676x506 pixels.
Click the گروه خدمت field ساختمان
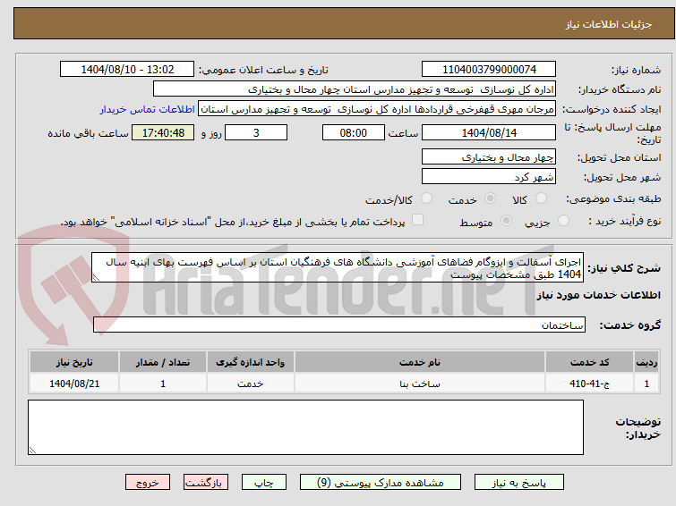(x=338, y=325)
